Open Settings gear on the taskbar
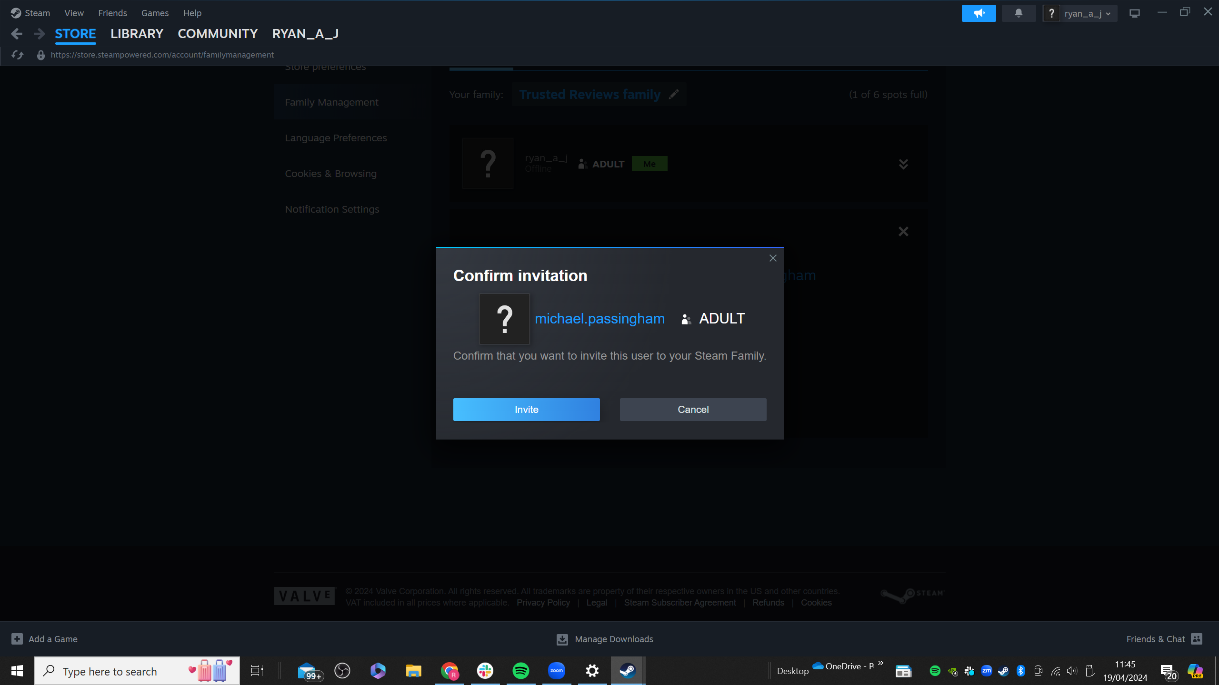The height and width of the screenshot is (685, 1219). 592,671
